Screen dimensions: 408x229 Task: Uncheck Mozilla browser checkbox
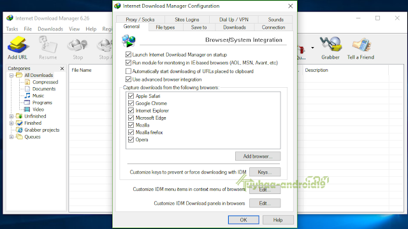coord(131,125)
